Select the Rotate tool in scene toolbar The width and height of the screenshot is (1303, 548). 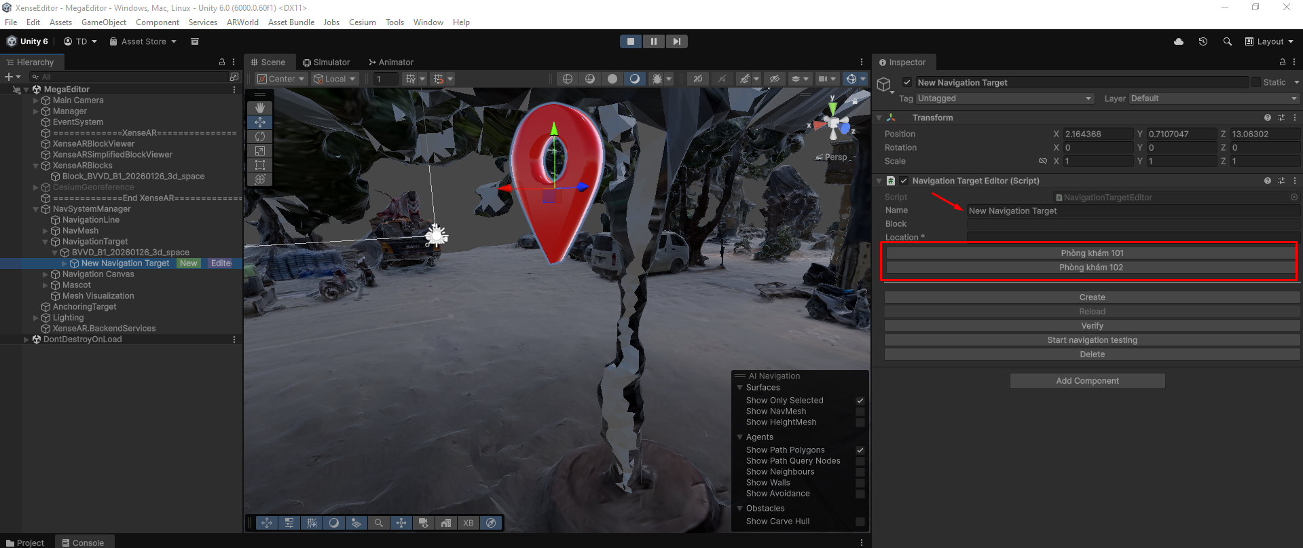pos(259,136)
